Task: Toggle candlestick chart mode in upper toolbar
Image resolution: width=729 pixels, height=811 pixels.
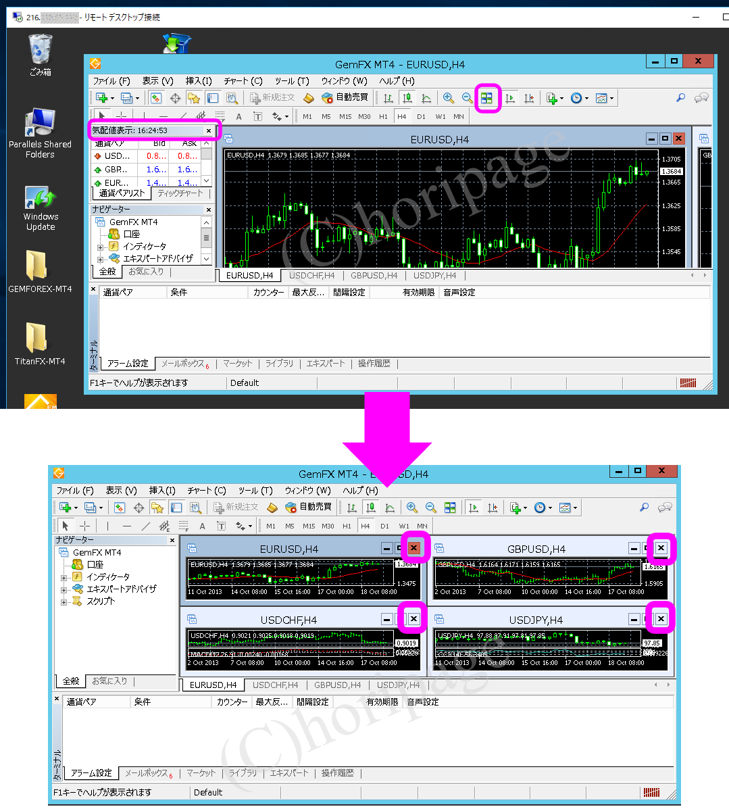Action: (x=407, y=98)
